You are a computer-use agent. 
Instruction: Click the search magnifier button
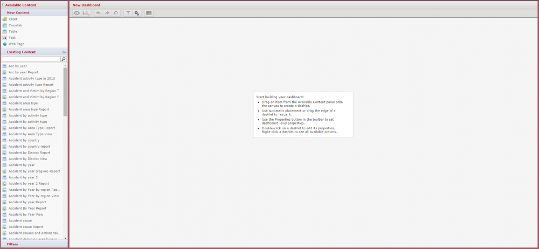coord(64,59)
